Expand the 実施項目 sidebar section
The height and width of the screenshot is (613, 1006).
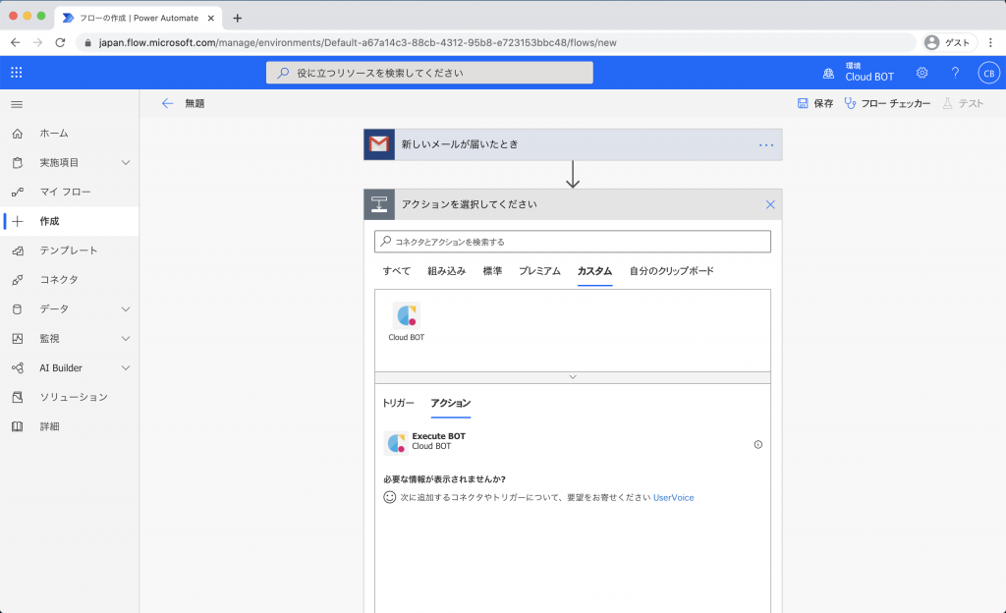click(x=126, y=163)
